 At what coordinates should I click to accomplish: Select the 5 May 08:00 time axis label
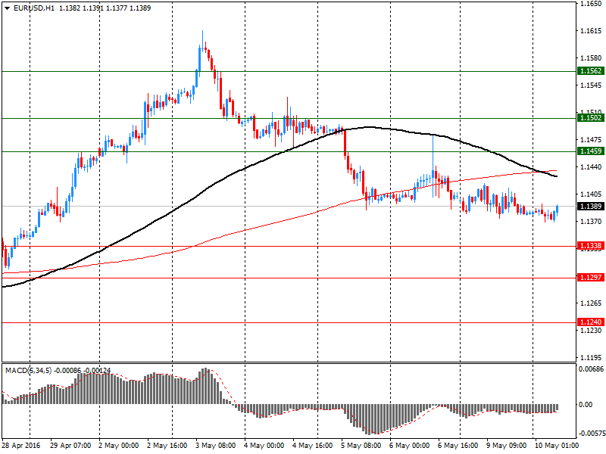tap(361, 446)
